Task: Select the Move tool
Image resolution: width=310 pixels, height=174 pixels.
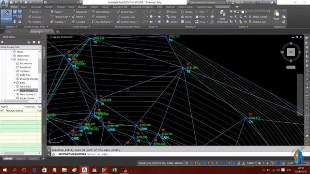Action: tap(171, 12)
